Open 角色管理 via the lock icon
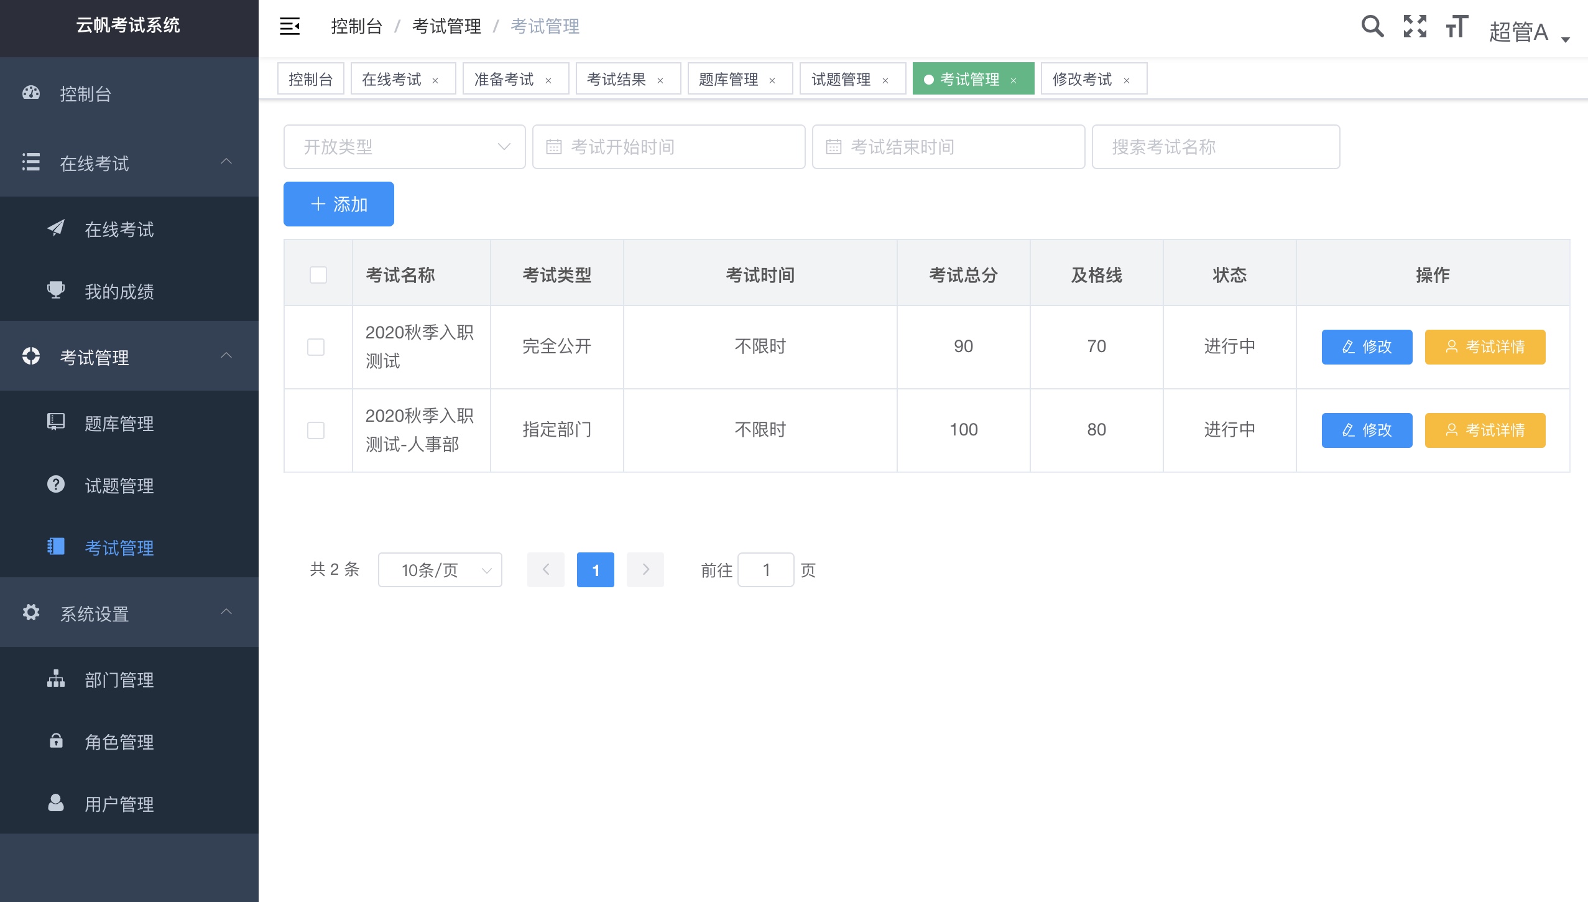 click(x=55, y=741)
